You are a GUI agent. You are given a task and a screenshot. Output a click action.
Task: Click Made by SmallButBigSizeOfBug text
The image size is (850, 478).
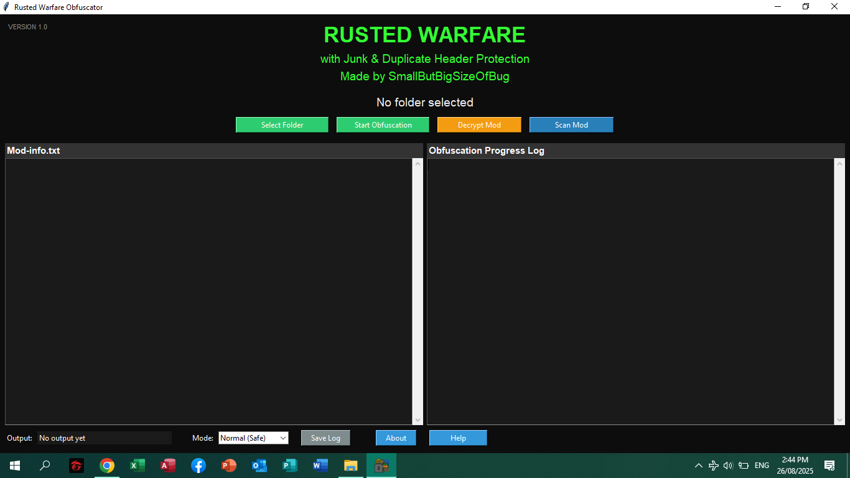click(424, 77)
